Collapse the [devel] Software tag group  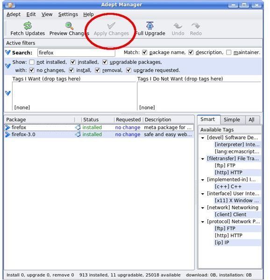click(x=203, y=138)
